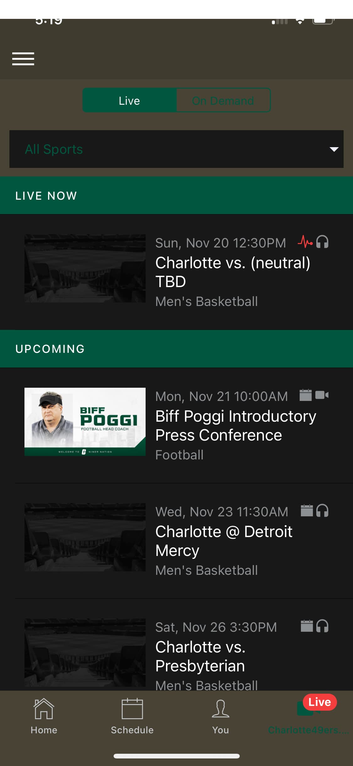Open the hamburger menu
Viewport: 353px width, 766px height.
pos(23,59)
